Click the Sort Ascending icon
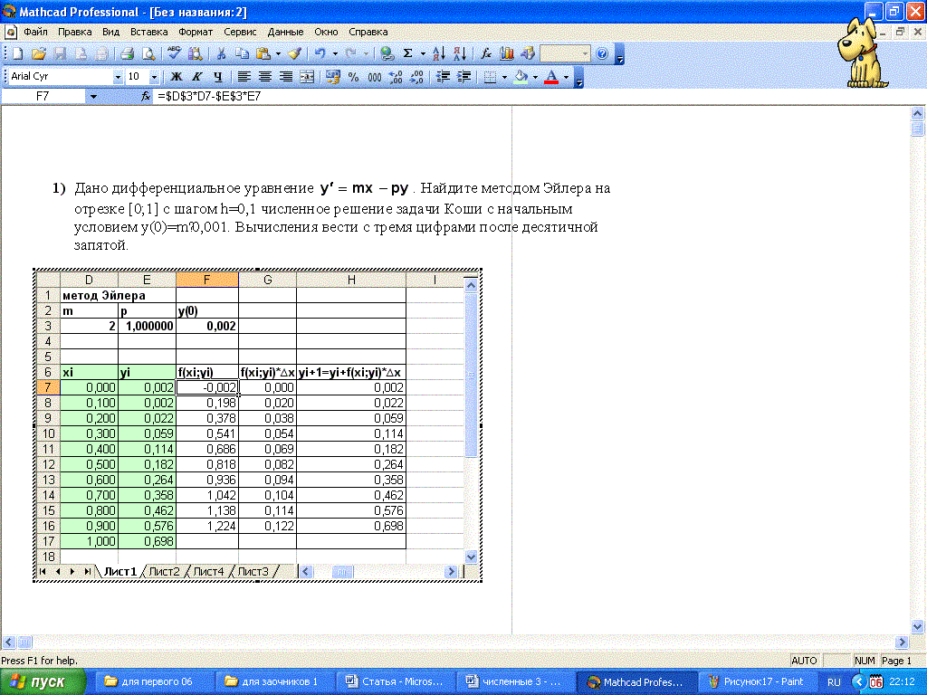Viewport: 927px width, 695px height. [x=438, y=54]
